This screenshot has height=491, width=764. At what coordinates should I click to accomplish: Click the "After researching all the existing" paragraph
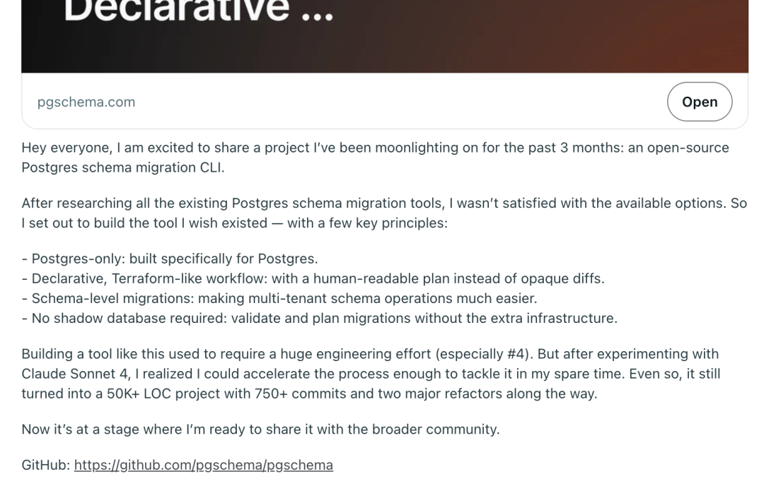tap(384, 213)
